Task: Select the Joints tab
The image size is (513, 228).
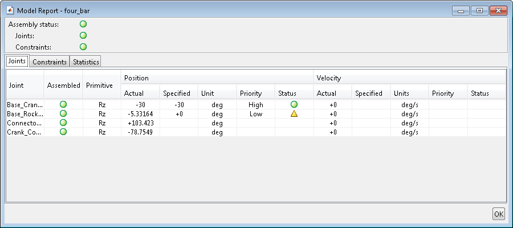Action: click(17, 62)
